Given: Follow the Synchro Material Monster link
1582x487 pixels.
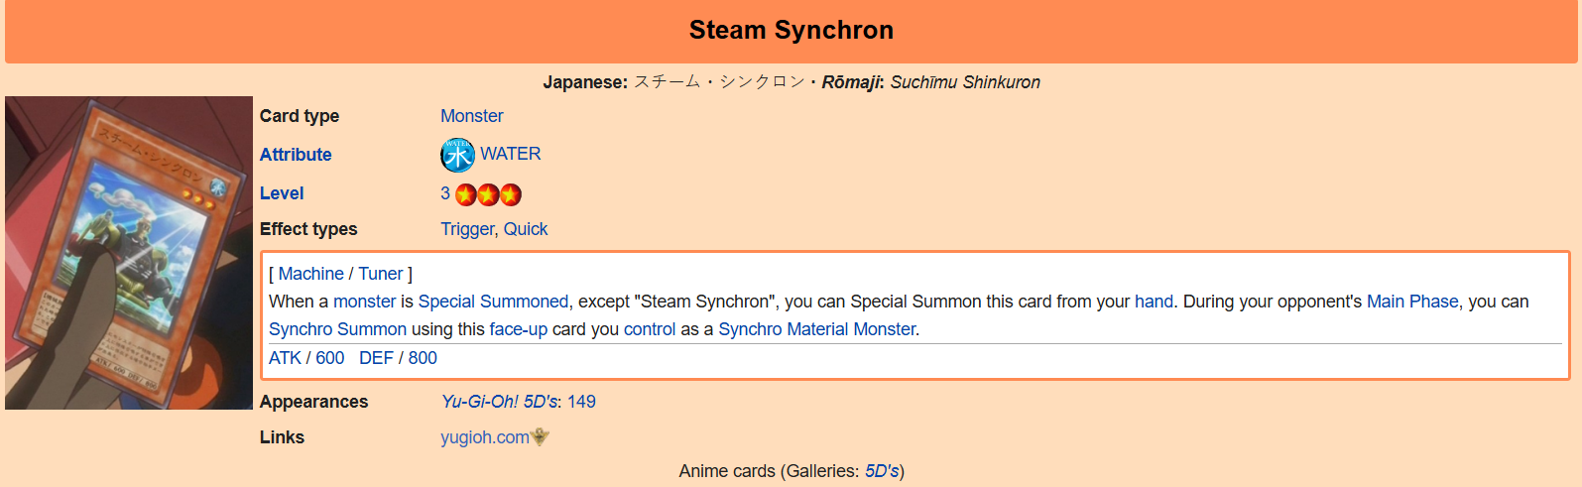Looking at the screenshot, I should [817, 329].
